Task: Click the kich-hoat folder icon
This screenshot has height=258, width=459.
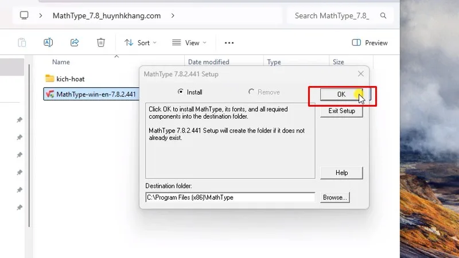Action: 49,79
